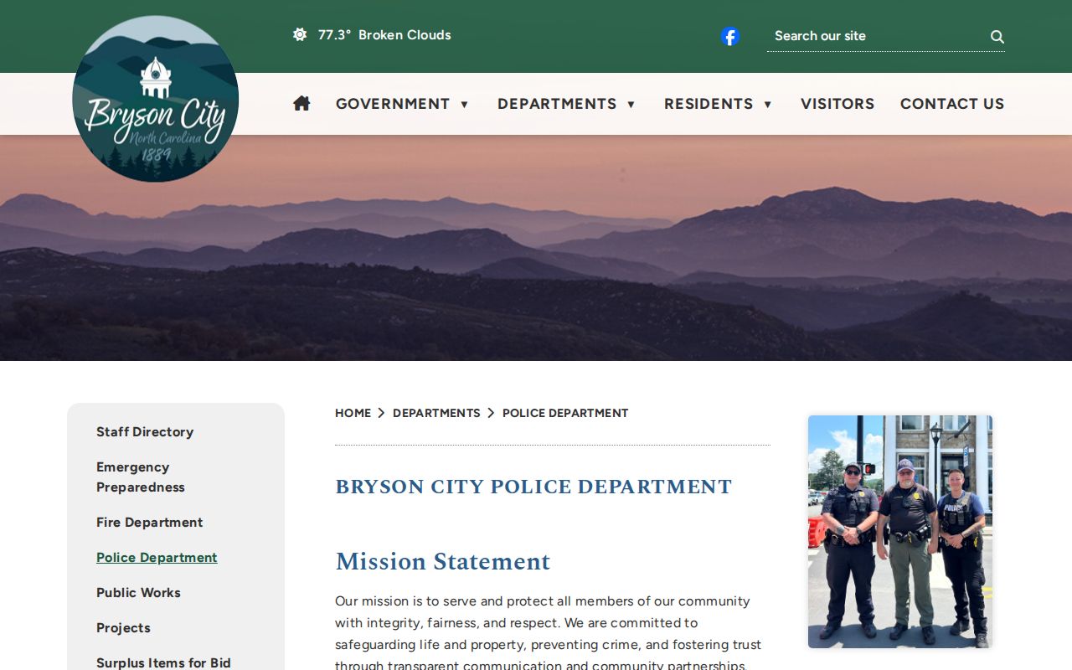Click the Broken Clouds weather text
Screen dimensions: 1072x670
(405, 34)
